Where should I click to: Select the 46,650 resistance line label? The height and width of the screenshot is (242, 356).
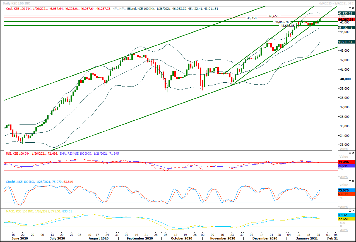[x=273, y=16]
